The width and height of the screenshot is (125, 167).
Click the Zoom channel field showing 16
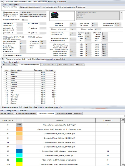click(73, 52)
